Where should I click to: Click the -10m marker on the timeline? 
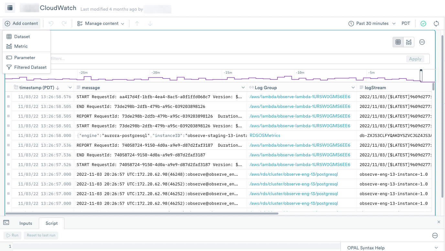[x=300, y=73]
